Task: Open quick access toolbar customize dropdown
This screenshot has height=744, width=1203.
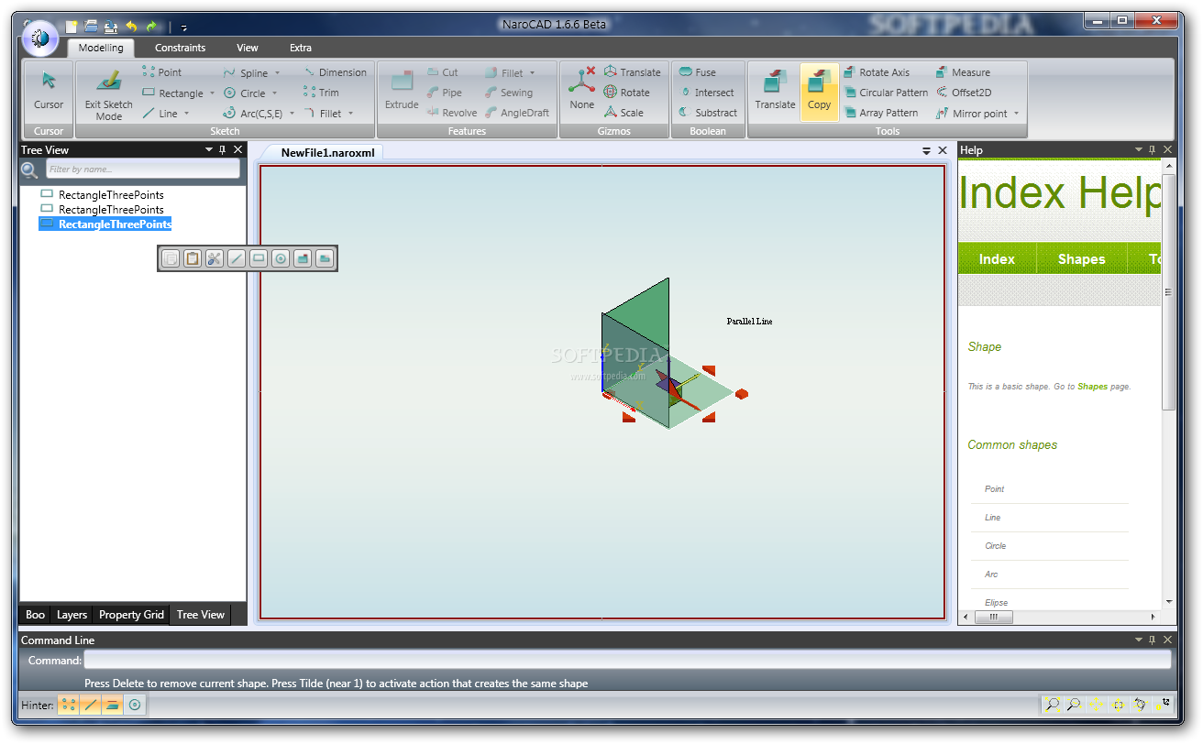Action: 183,27
